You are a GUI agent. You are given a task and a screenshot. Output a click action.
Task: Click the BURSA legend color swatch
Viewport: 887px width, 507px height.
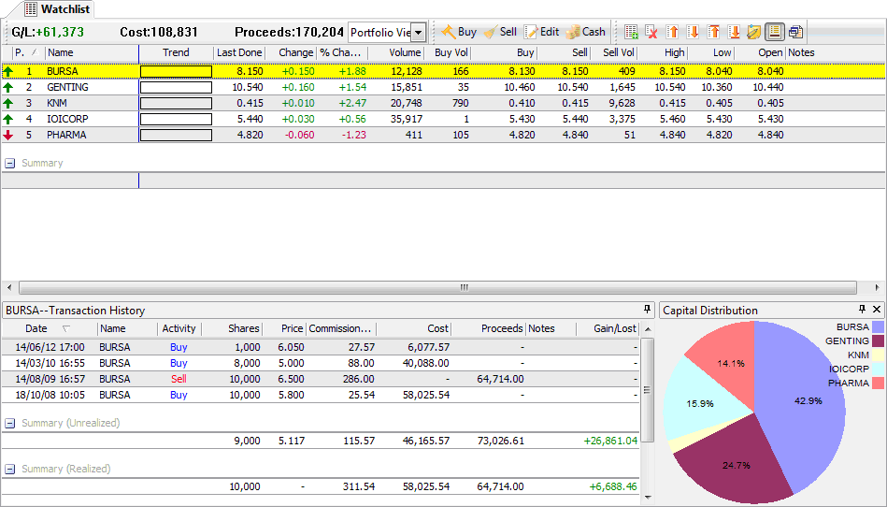pyautogui.click(x=878, y=327)
